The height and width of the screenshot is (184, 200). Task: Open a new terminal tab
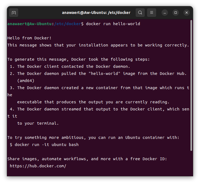14,13
